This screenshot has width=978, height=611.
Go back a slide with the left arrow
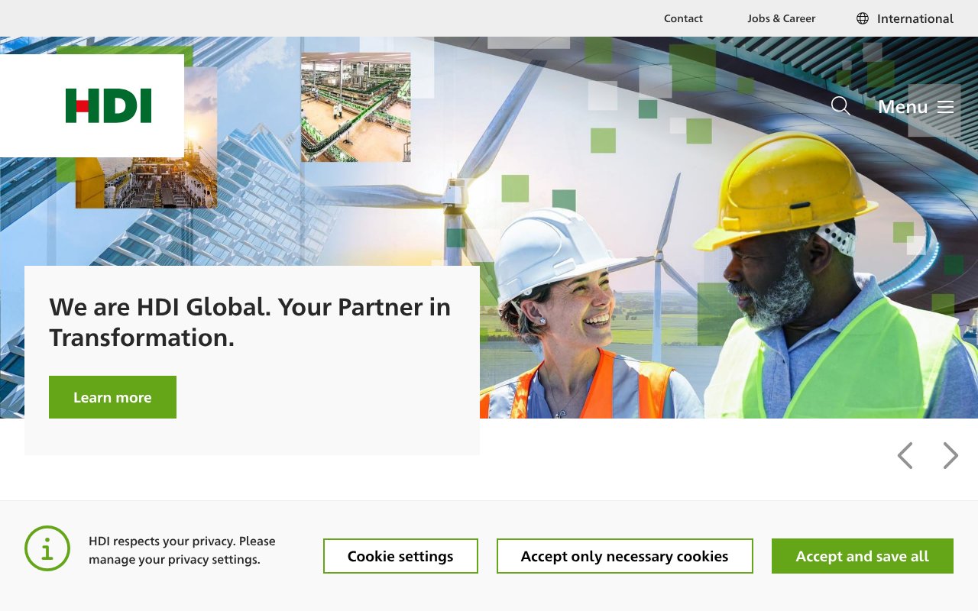pyautogui.click(x=905, y=455)
